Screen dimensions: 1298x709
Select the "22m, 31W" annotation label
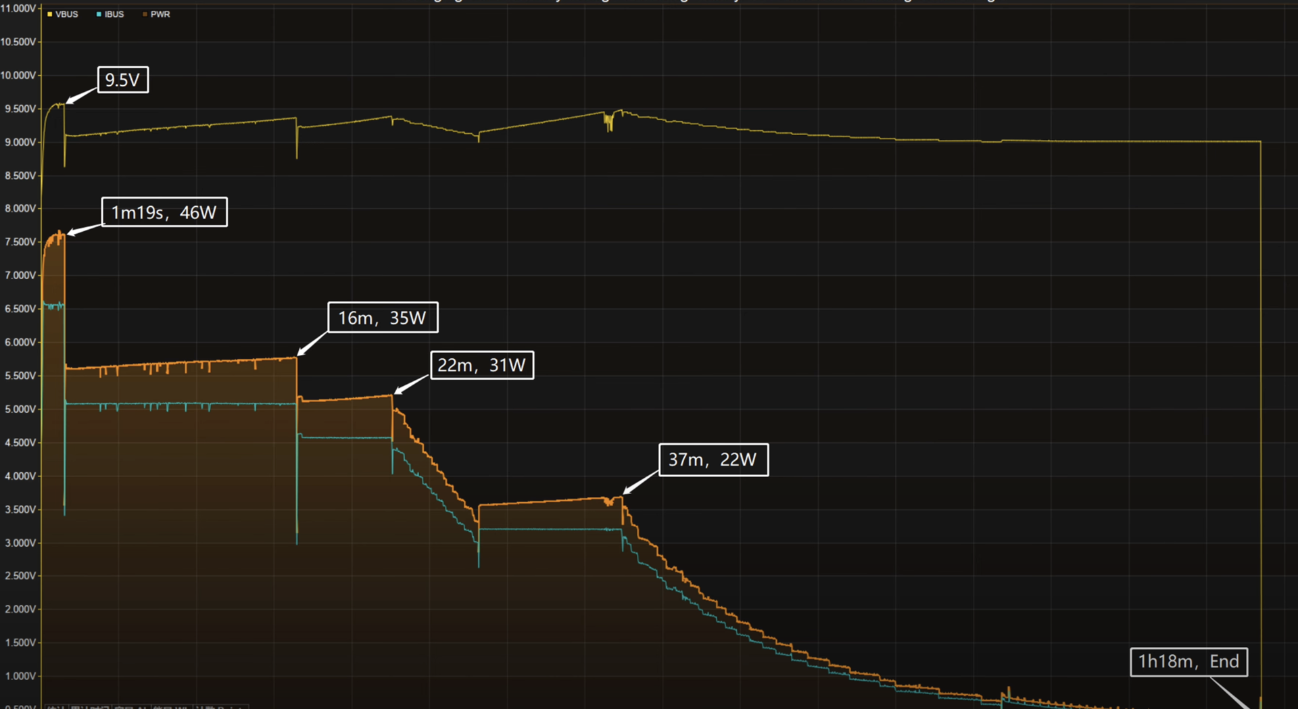[482, 365]
